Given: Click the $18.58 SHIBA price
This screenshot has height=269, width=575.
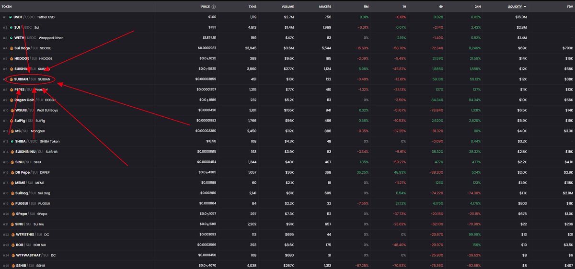Looking at the screenshot, I should tap(210, 141).
